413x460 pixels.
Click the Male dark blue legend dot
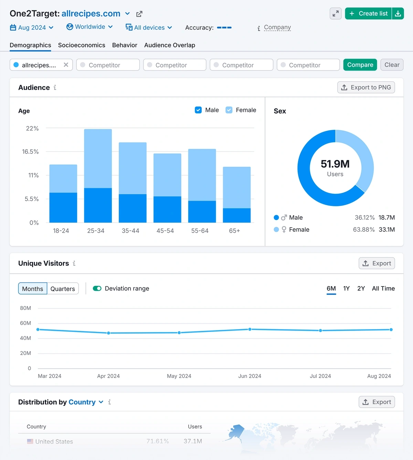pos(276,218)
